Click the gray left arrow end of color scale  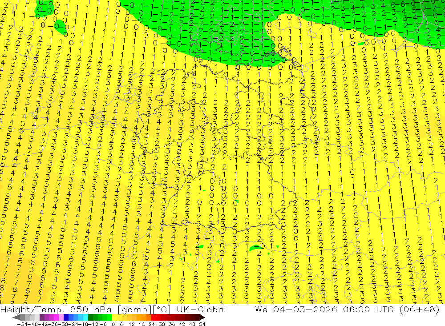(x=16, y=317)
